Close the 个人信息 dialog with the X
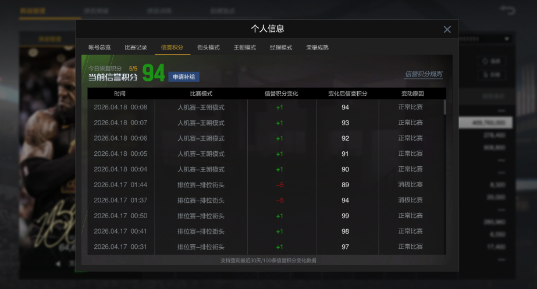The height and width of the screenshot is (289, 537). [447, 30]
